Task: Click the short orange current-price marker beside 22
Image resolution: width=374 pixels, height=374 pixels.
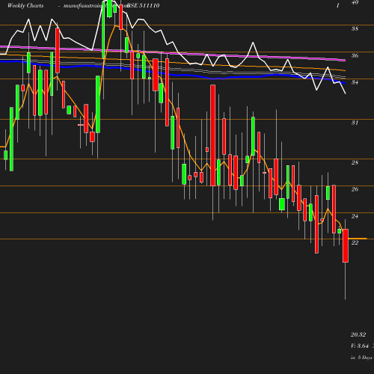Action: pyautogui.click(x=358, y=239)
